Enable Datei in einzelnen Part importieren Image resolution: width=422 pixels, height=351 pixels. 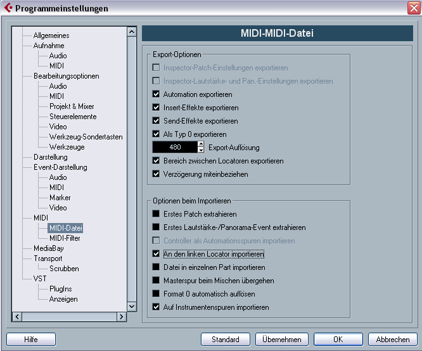pos(156,267)
